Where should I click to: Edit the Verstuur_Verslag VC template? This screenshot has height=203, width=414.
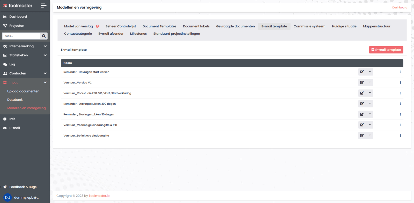tap(362, 83)
